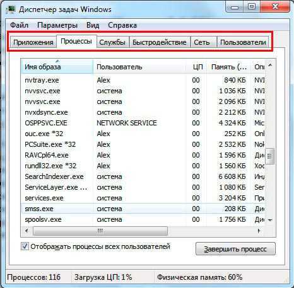Viewport: 294px width, 288px height.
Task: Click the horizontal scrollbar left arrow
Action: click(26, 231)
